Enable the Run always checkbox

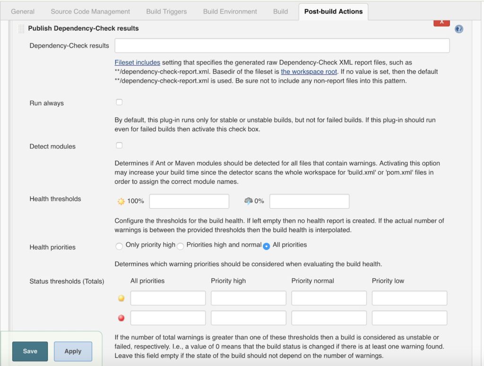click(119, 102)
